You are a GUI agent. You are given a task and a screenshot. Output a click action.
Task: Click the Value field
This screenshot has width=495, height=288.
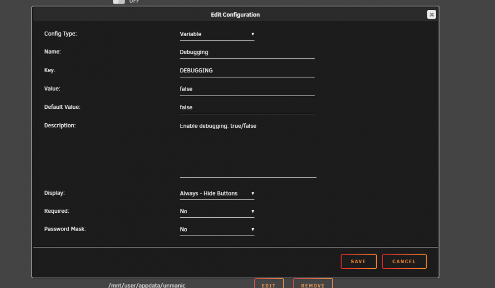(247, 89)
